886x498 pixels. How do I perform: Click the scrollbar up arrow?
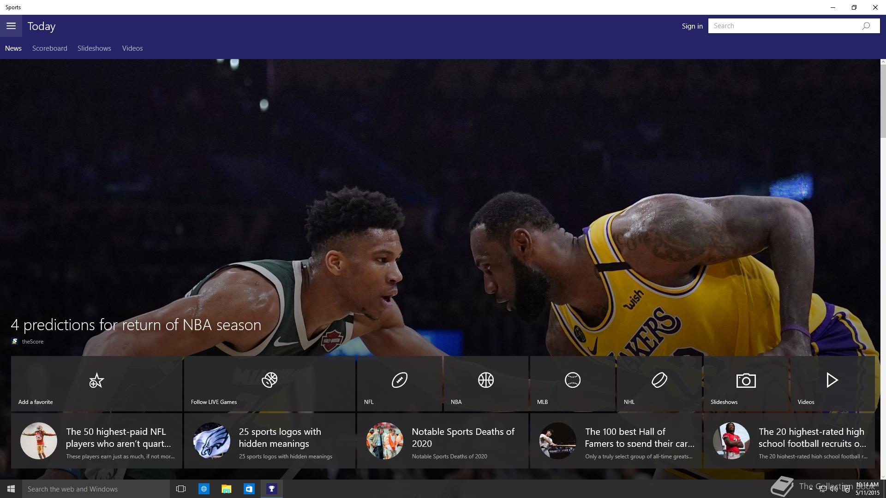(x=883, y=62)
